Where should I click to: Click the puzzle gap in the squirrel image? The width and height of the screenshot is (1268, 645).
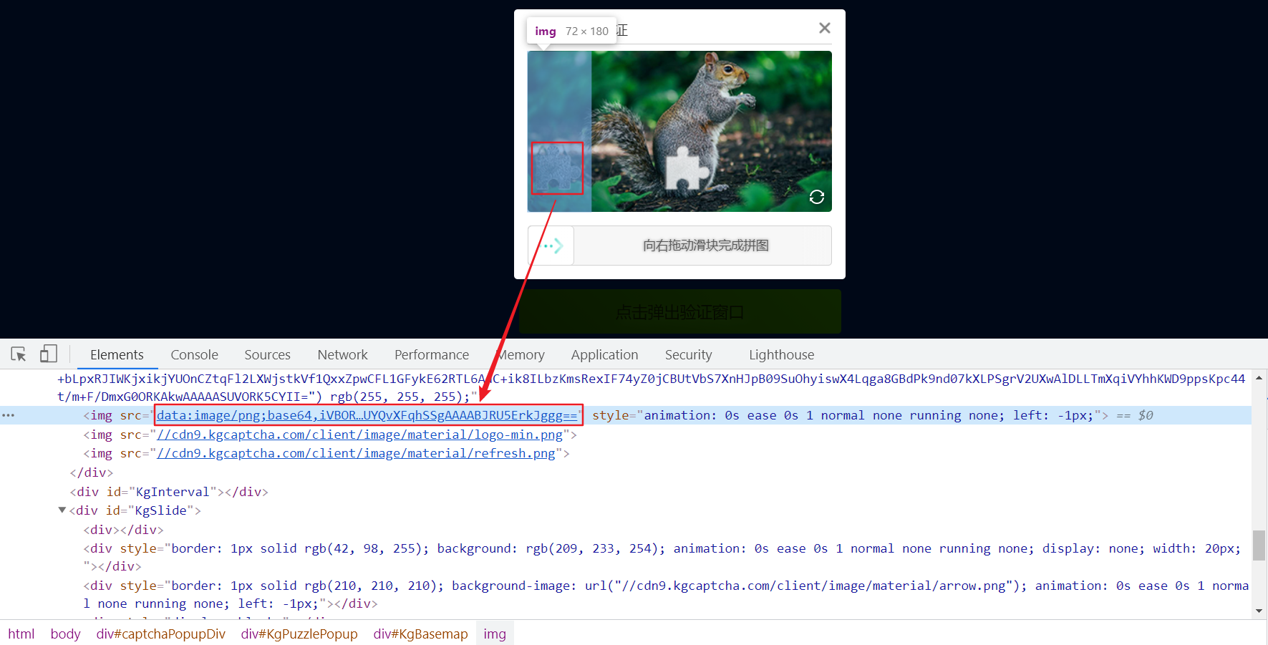pos(687,169)
